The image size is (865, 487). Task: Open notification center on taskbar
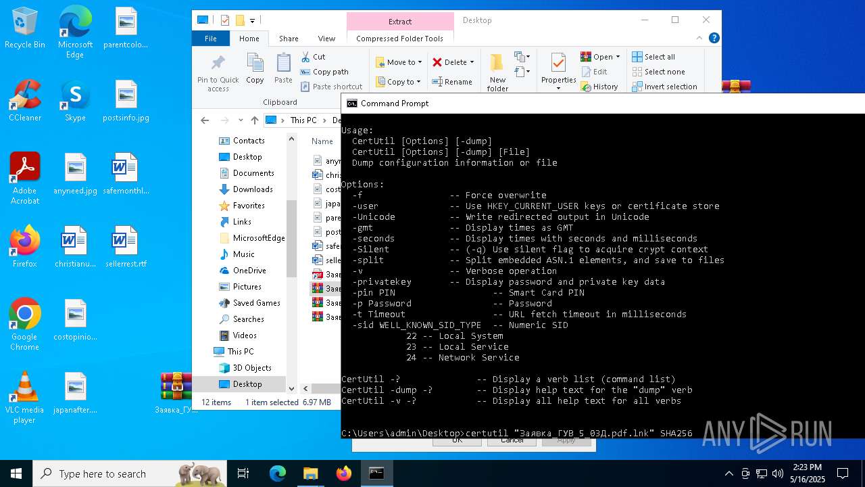pos(843,473)
